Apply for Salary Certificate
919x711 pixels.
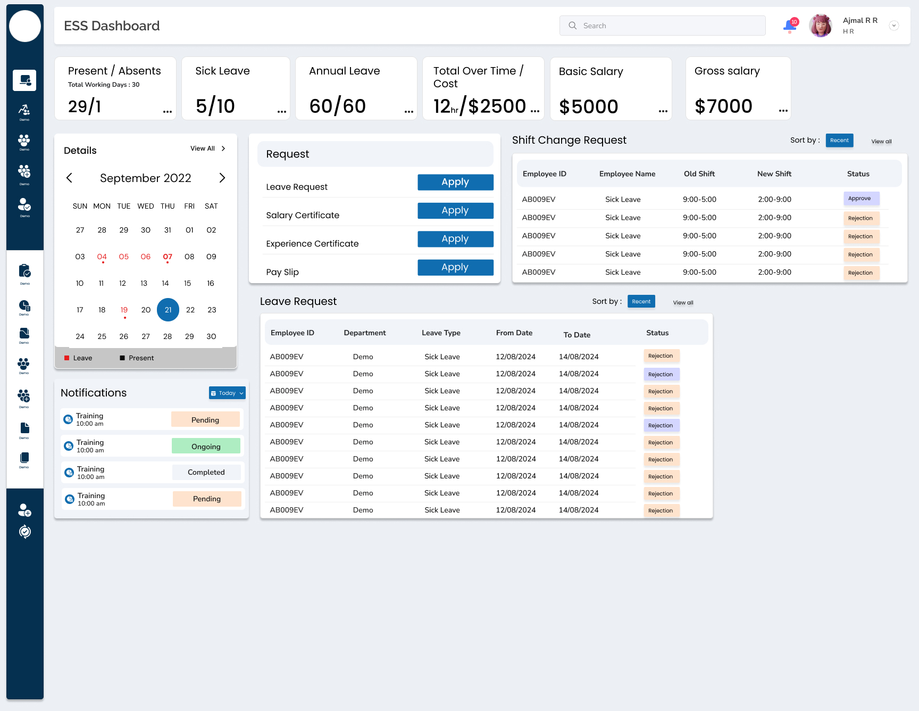click(x=455, y=210)
